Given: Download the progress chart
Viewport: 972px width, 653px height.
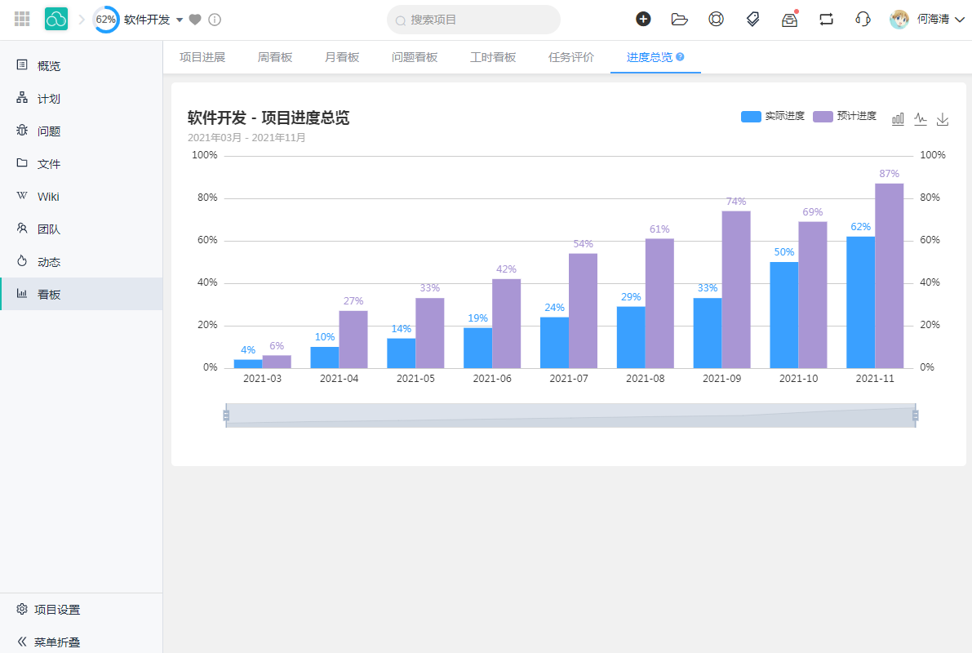Looking at the screenshot, I should (943, 119).
